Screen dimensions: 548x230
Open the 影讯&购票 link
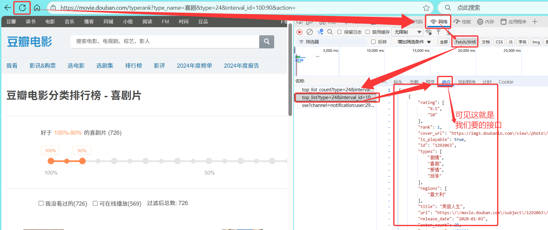[x=43, y=66]
